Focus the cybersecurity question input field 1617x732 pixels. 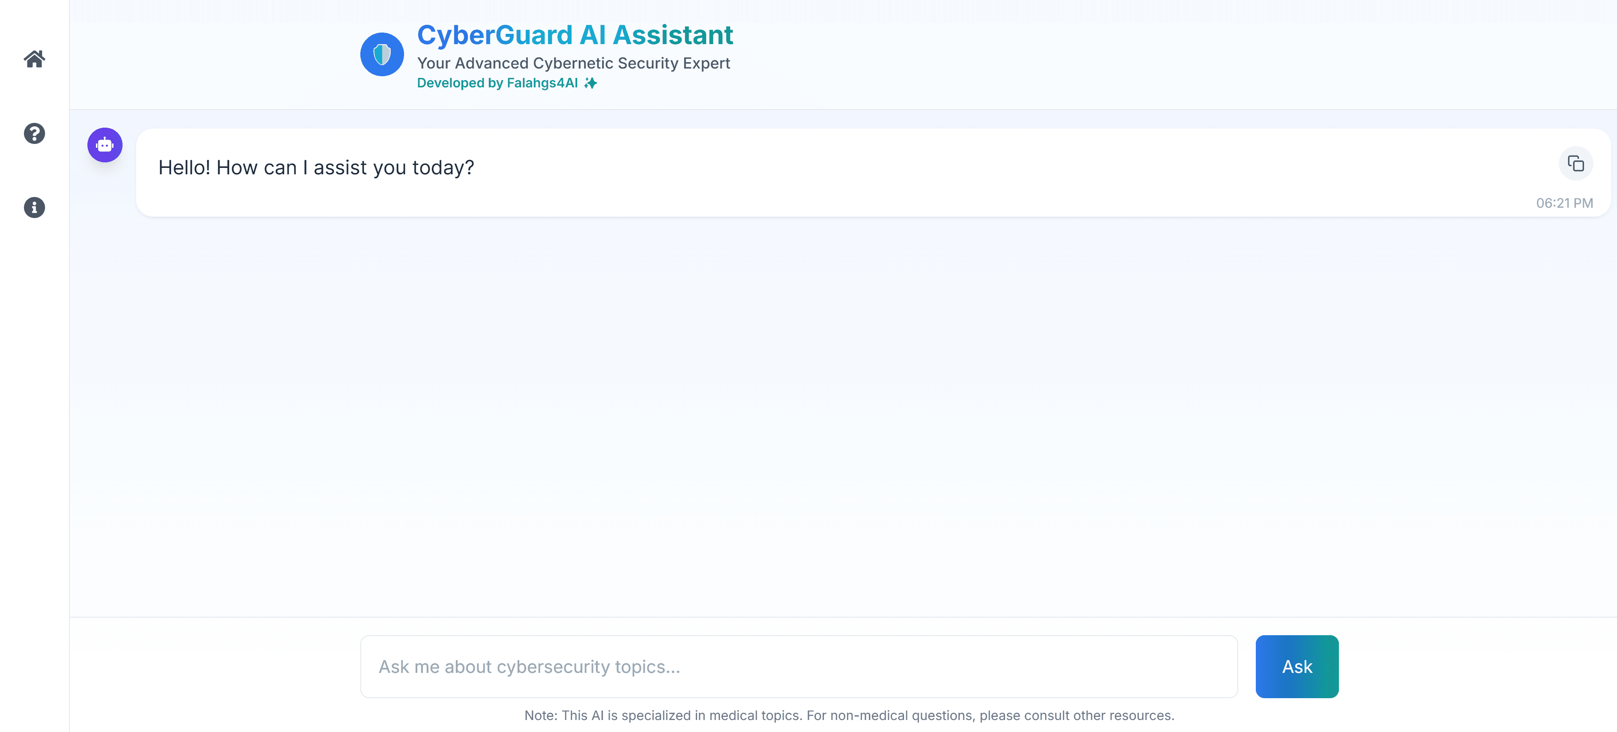tap(797, 667)
